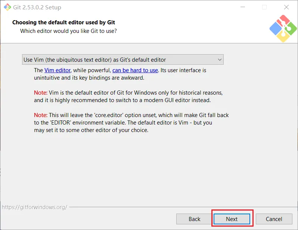Expand editor list using the chevron arrow
Viewport: 298px width, 230px height.
pos(220,59)
